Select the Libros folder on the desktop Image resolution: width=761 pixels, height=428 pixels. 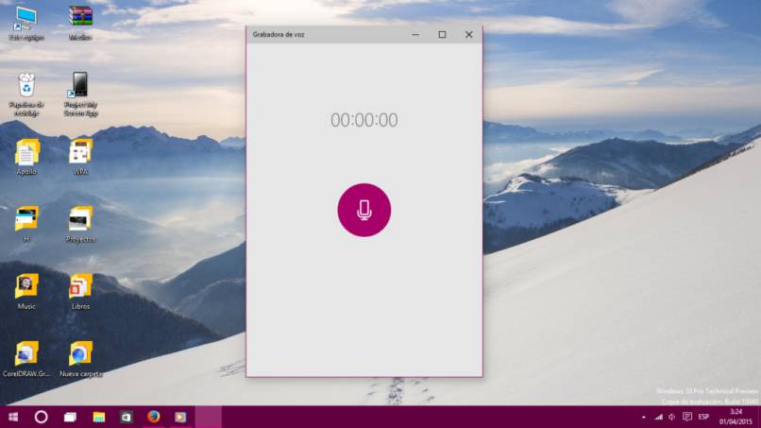pos(80,286)
